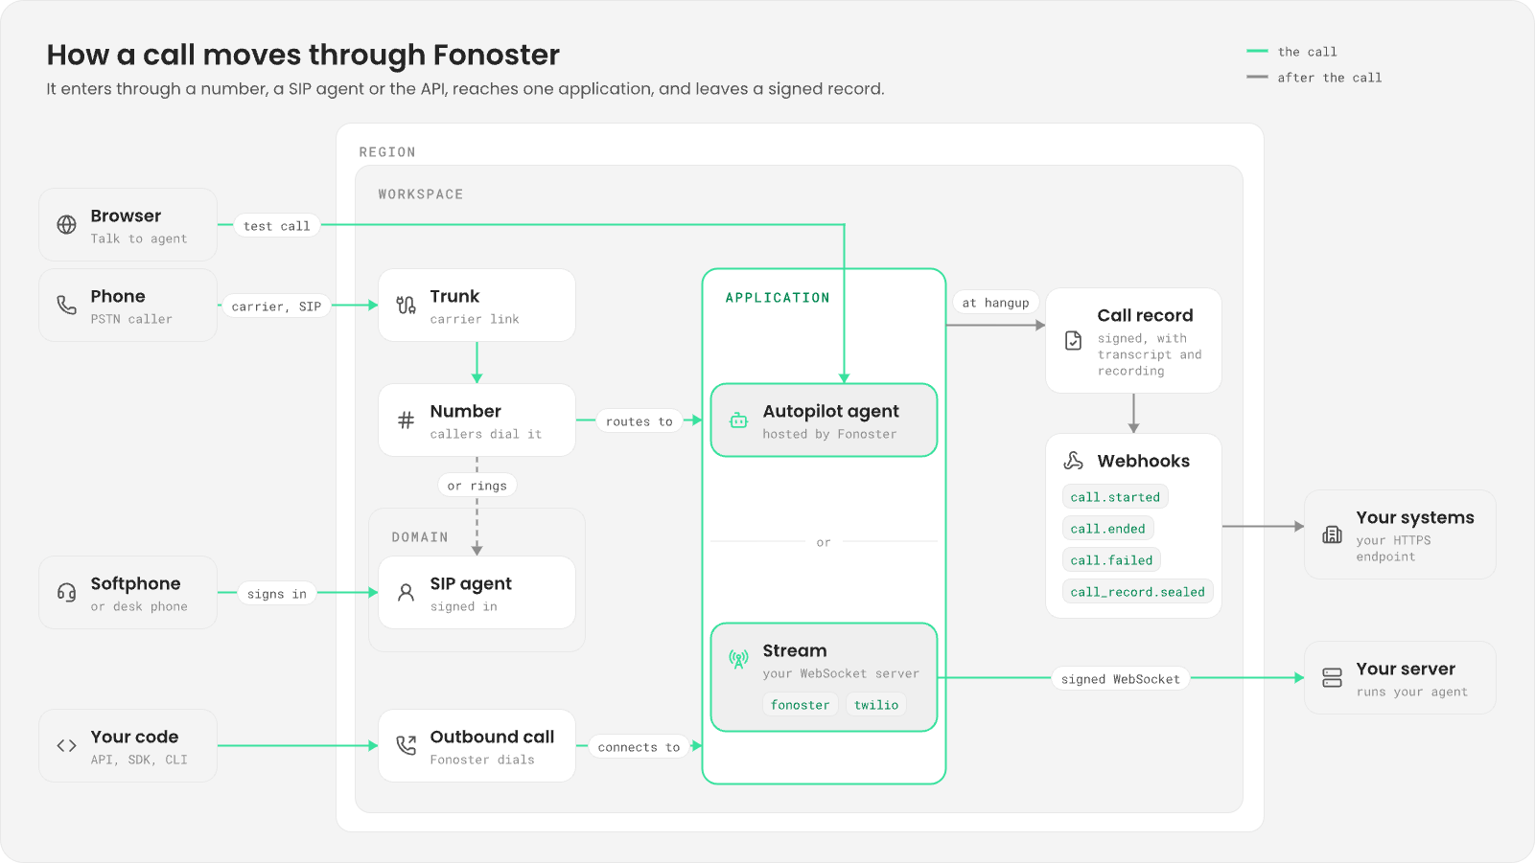Click the code brackets icon for Your code
The image size is (1535, 863).
point(66,746)
